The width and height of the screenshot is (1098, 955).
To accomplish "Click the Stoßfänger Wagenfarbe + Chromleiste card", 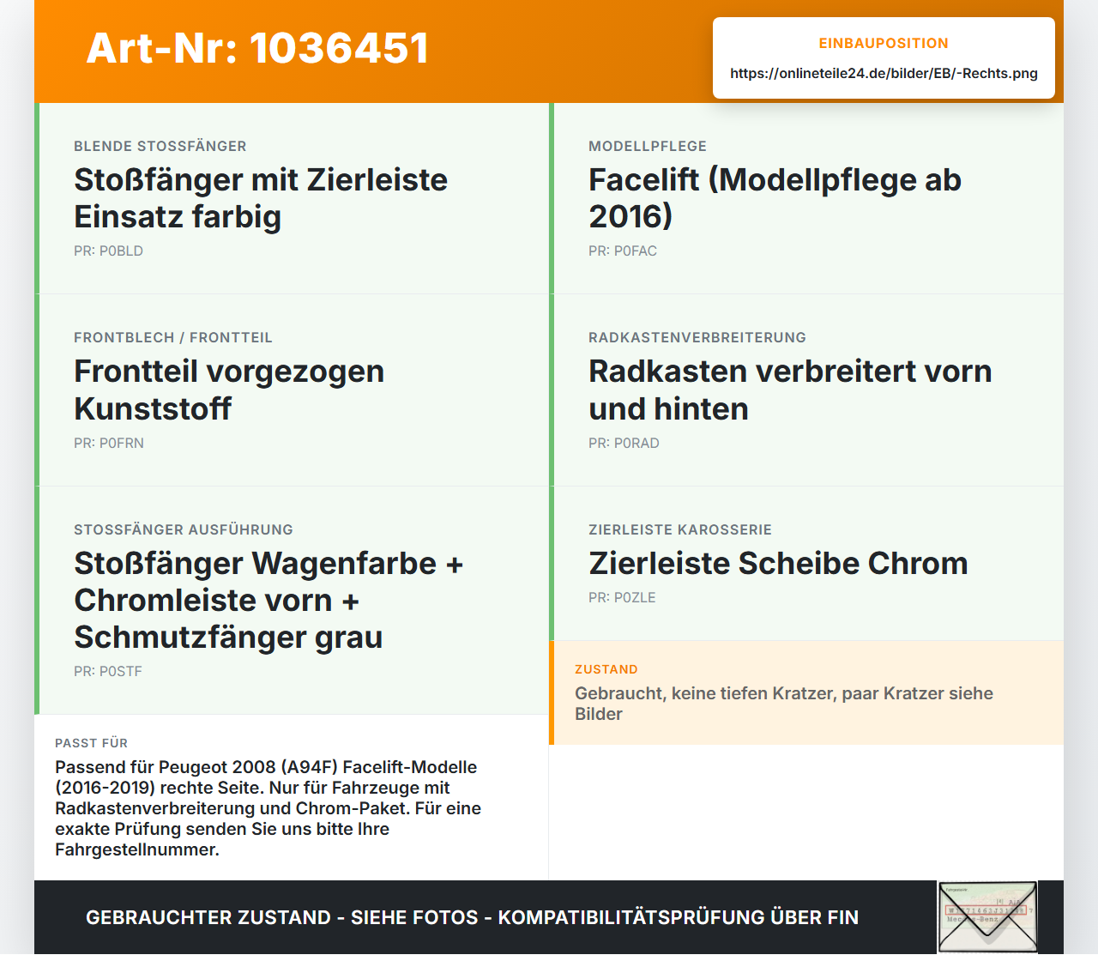I will coord(292,601).
